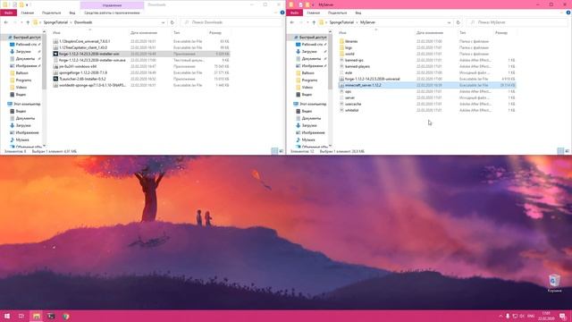572x322 pixels.
Task: Open Help icon in MyServer window ribbon
Action: point(568,13)
